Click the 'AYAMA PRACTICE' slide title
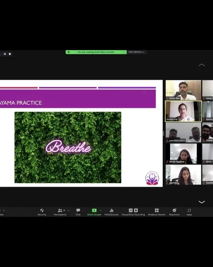Image resolution: width=213 pixels, height=267 pixels. pyautogui.click(x=21, y=103)
